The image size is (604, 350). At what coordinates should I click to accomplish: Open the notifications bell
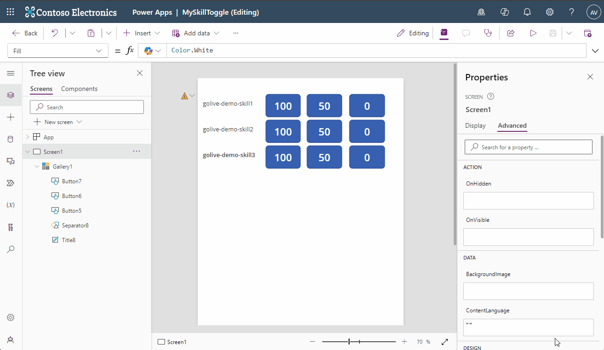click(527, 12)
